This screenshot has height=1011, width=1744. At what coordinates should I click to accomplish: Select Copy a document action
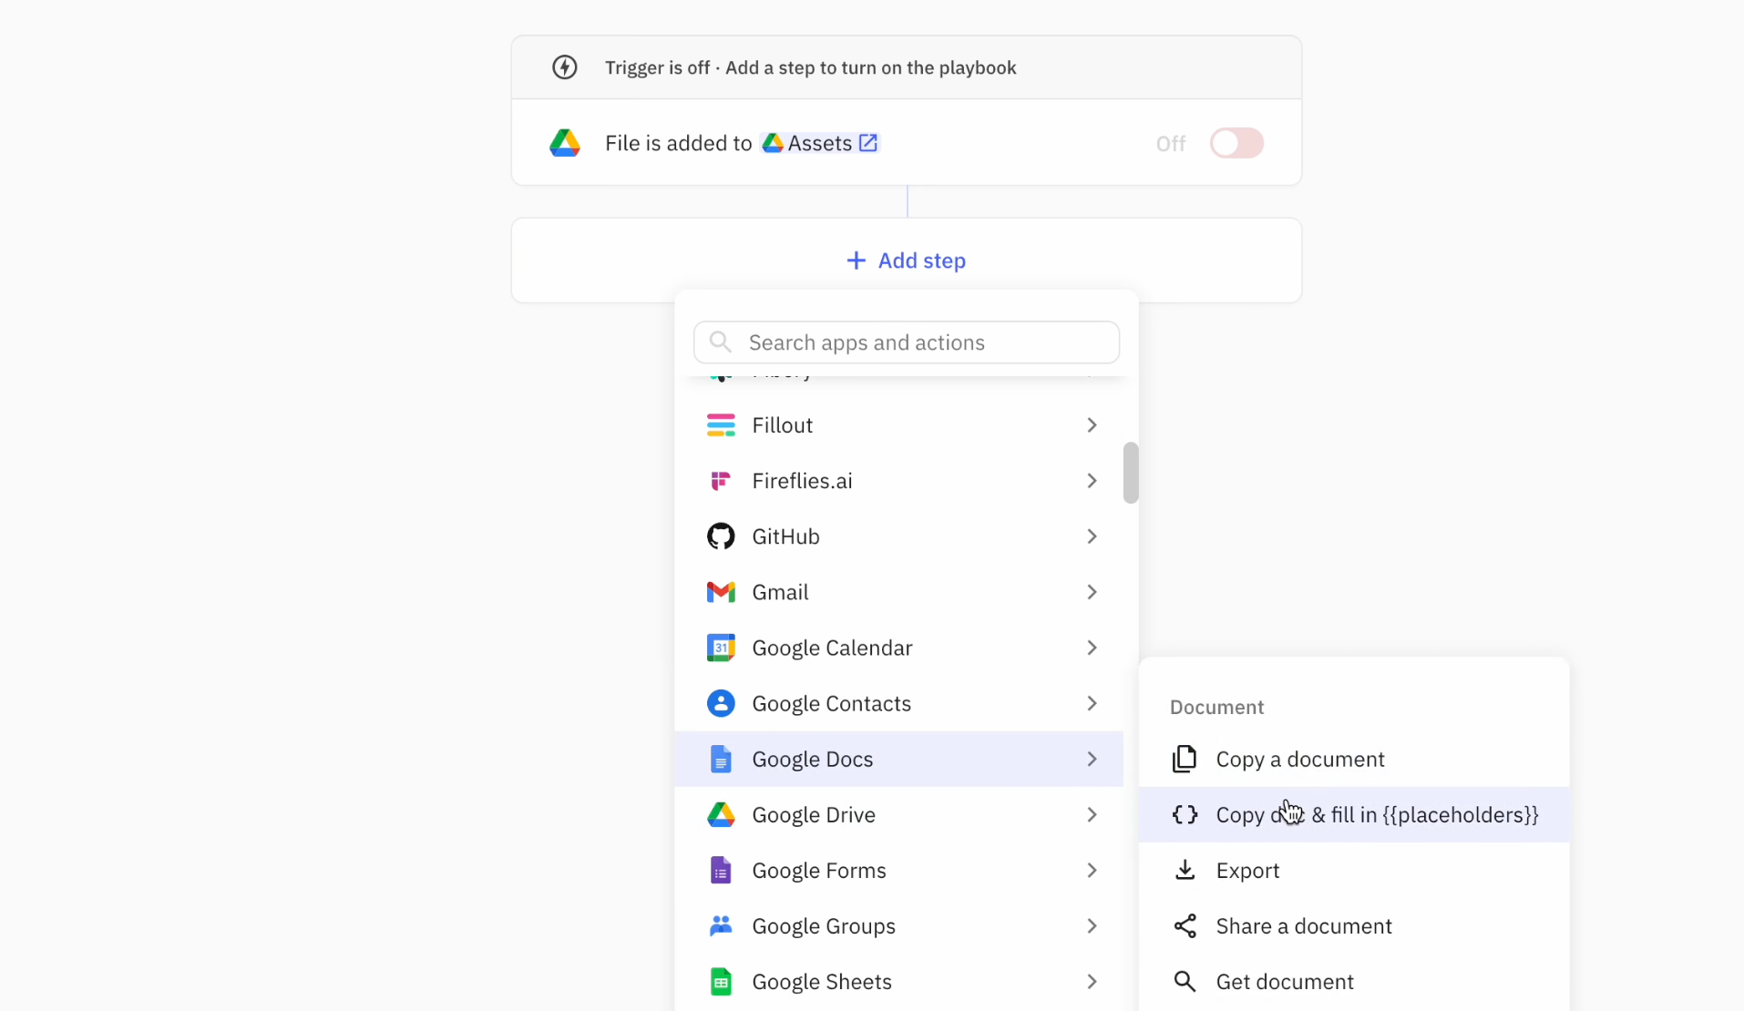point(1354,759)
